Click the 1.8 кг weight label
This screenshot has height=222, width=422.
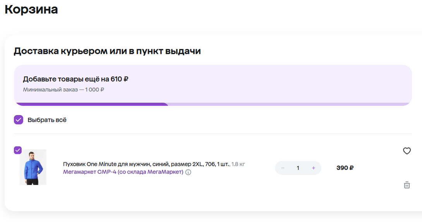(x=238, y=164)
